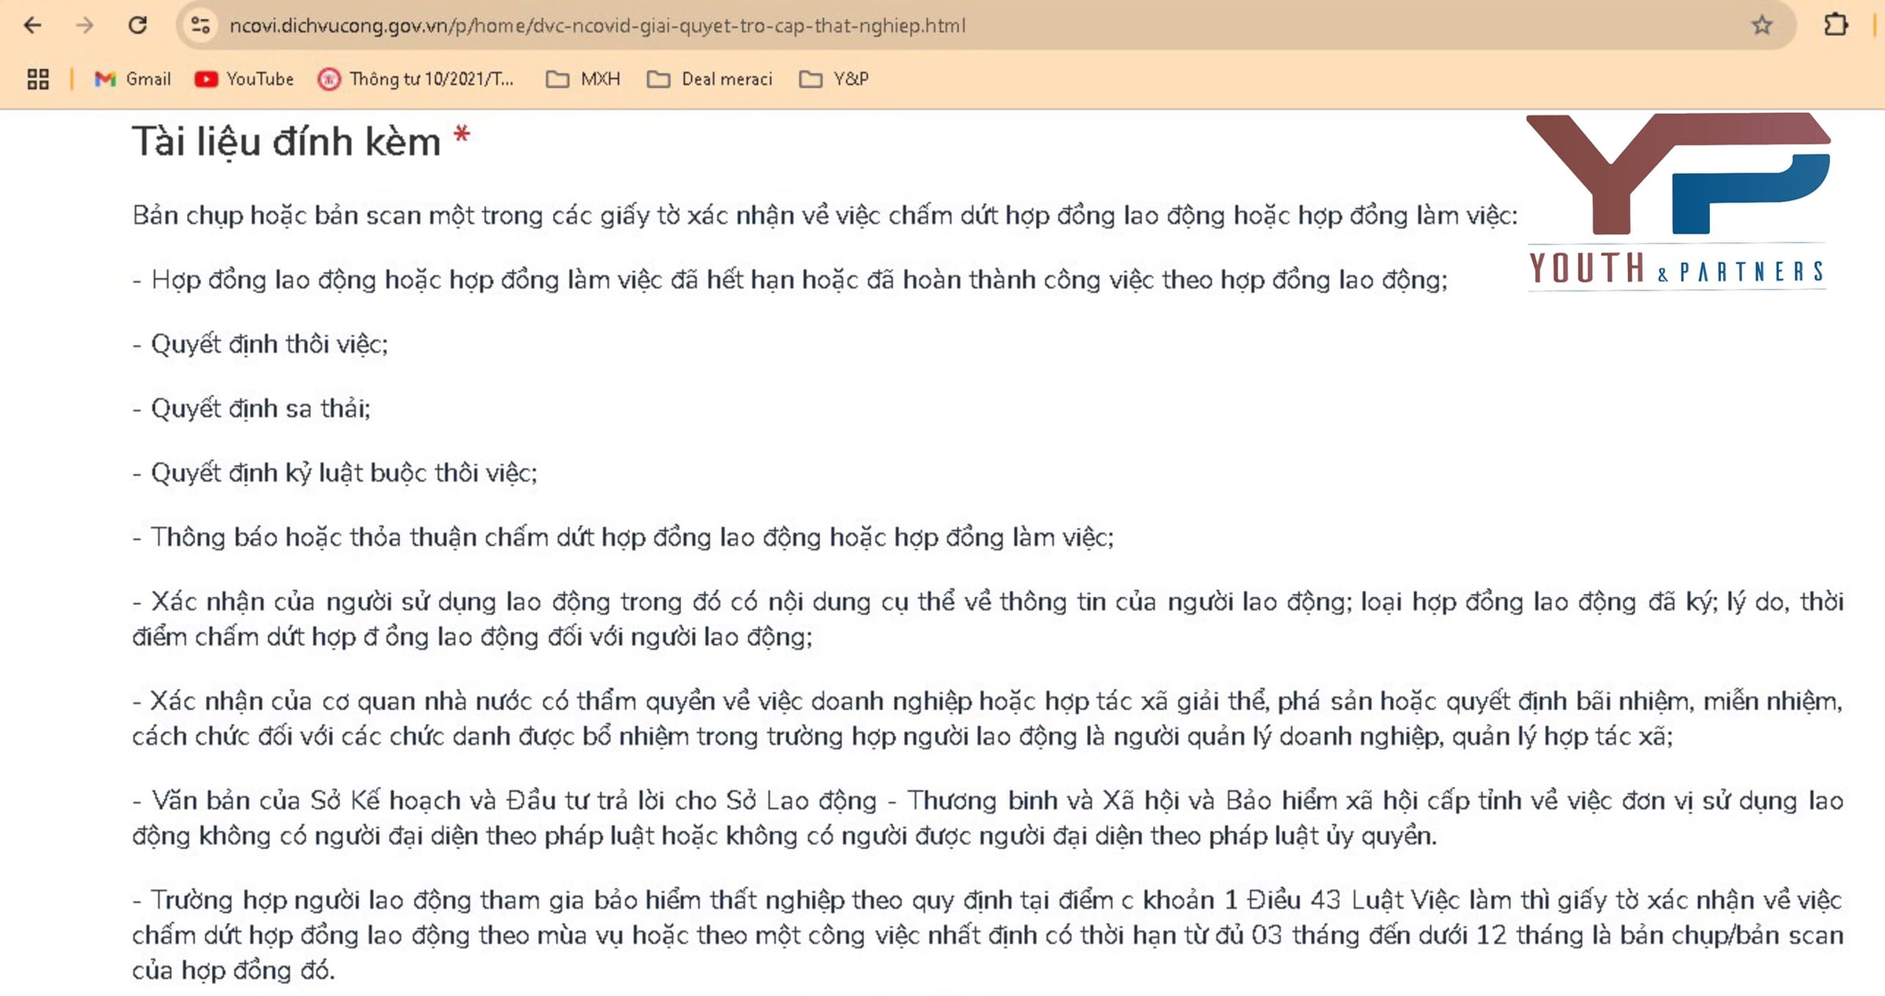Open the Thông tư 10/2021 bookmark
This screenshot has height=996, width=1885.
click(416, 79)
